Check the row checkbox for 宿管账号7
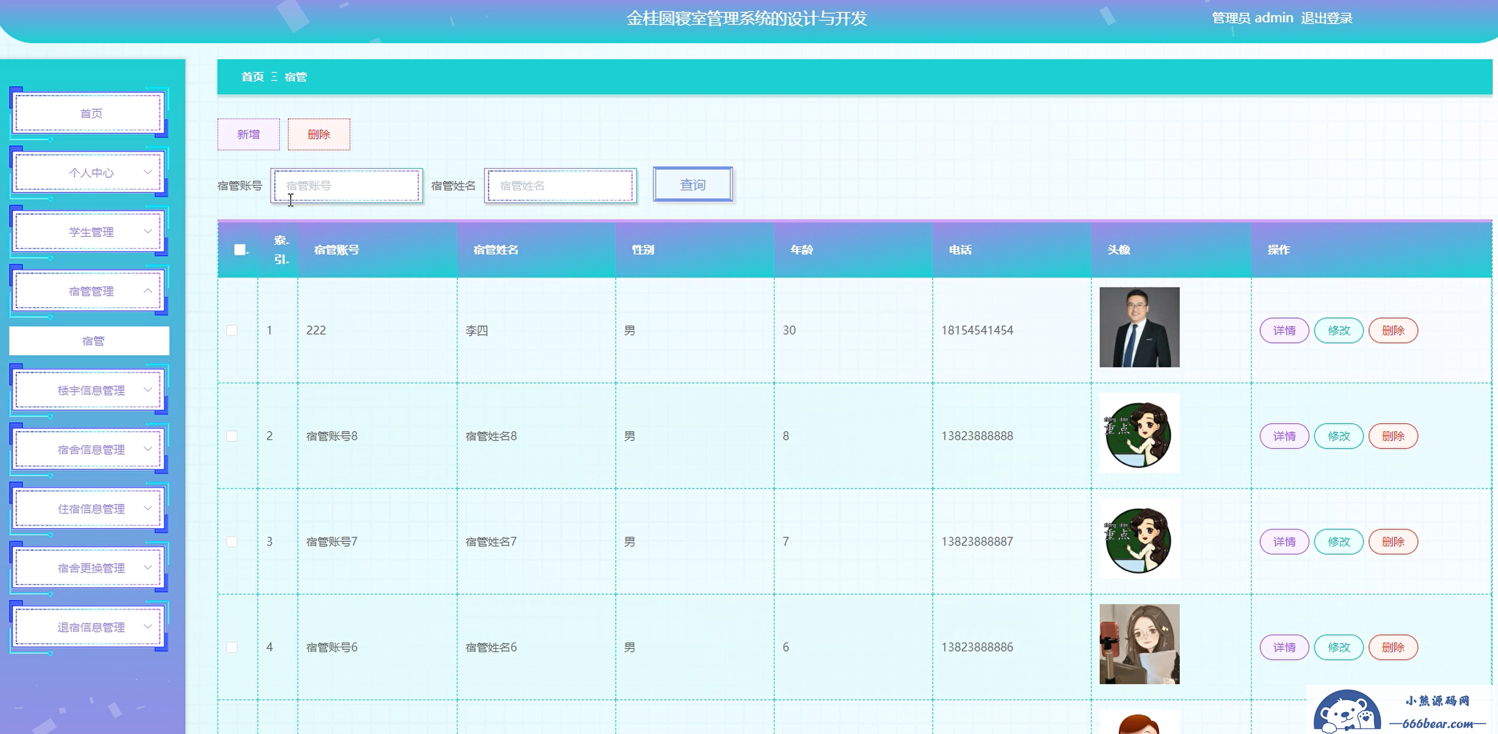 pyautogui.click(x=232, y=542)
